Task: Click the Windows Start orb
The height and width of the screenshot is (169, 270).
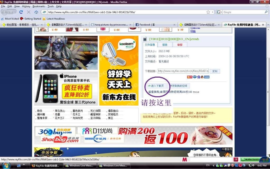Action: click(x=6, y=165)
